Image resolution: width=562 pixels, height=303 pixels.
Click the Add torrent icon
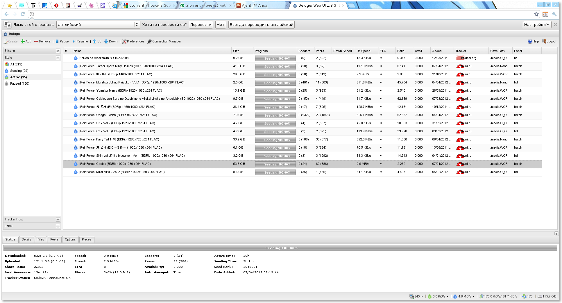click(23, 41)
